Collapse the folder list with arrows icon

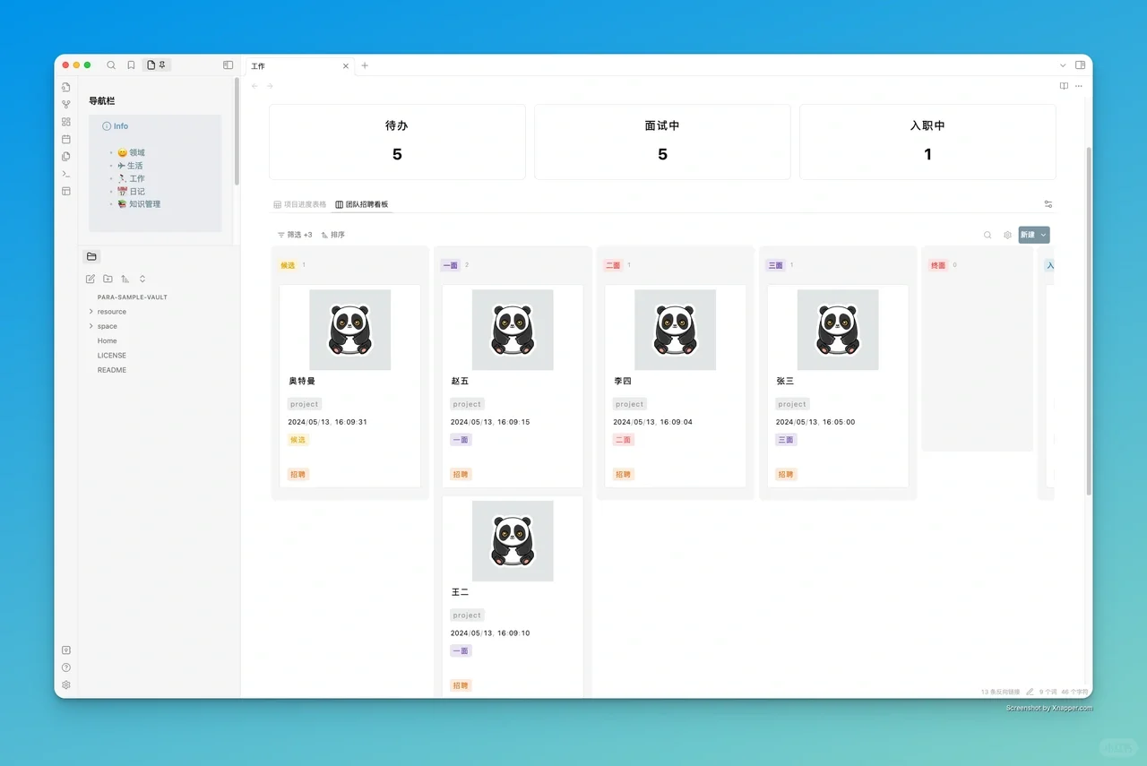click(142, 279)
